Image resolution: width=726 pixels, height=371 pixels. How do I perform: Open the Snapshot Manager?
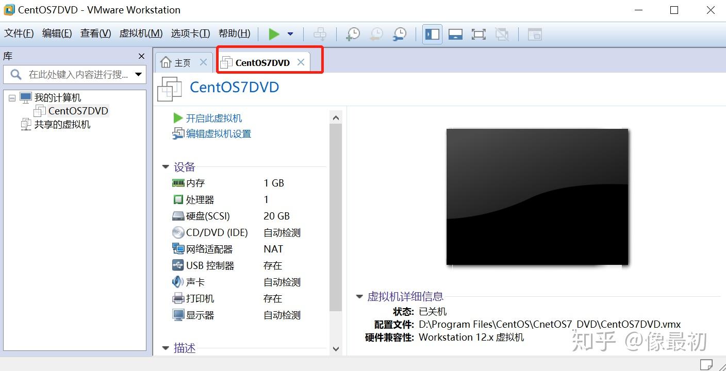tap(399, 34)
